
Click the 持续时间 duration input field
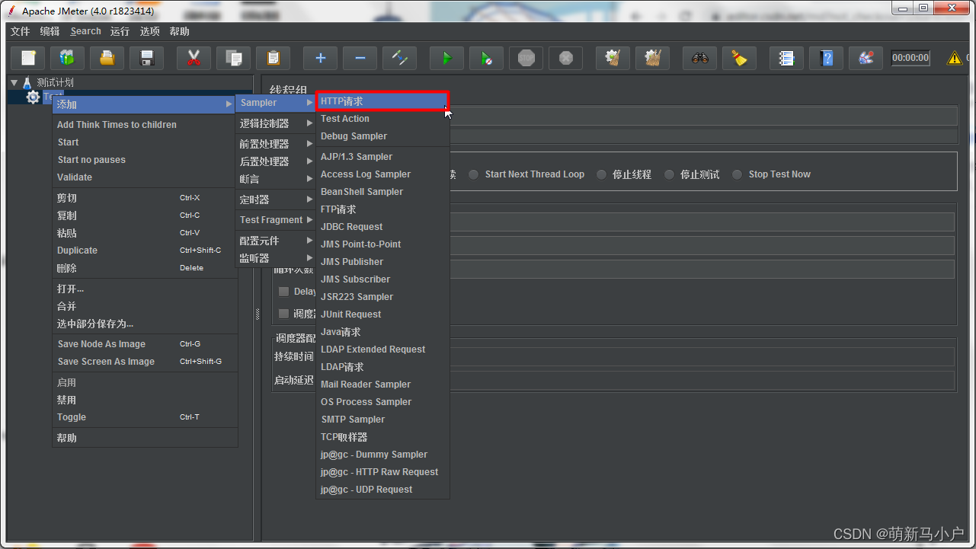pyautogui.click(x=701, y=357)
